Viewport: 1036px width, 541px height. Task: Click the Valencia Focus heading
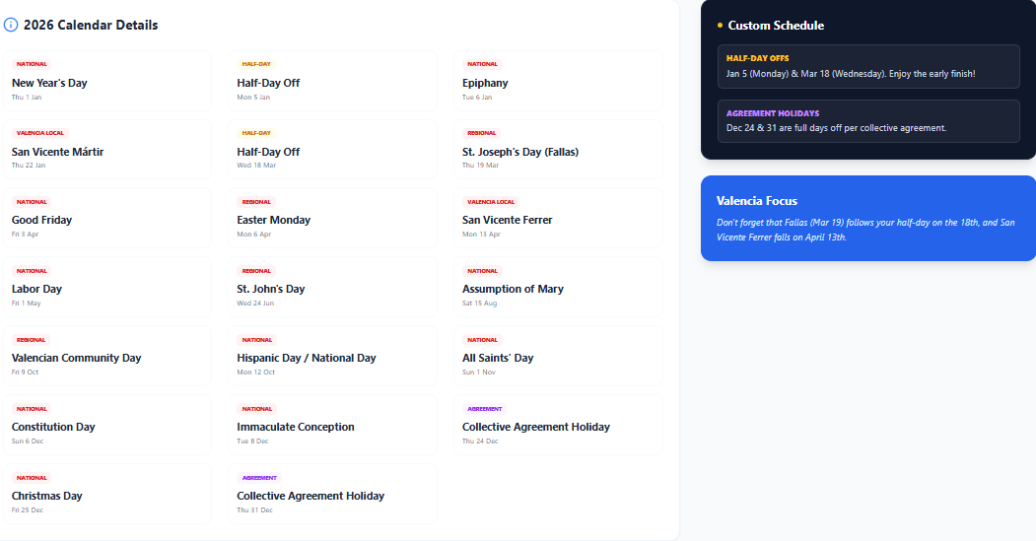pyautogui.click(x=756, y=201)
